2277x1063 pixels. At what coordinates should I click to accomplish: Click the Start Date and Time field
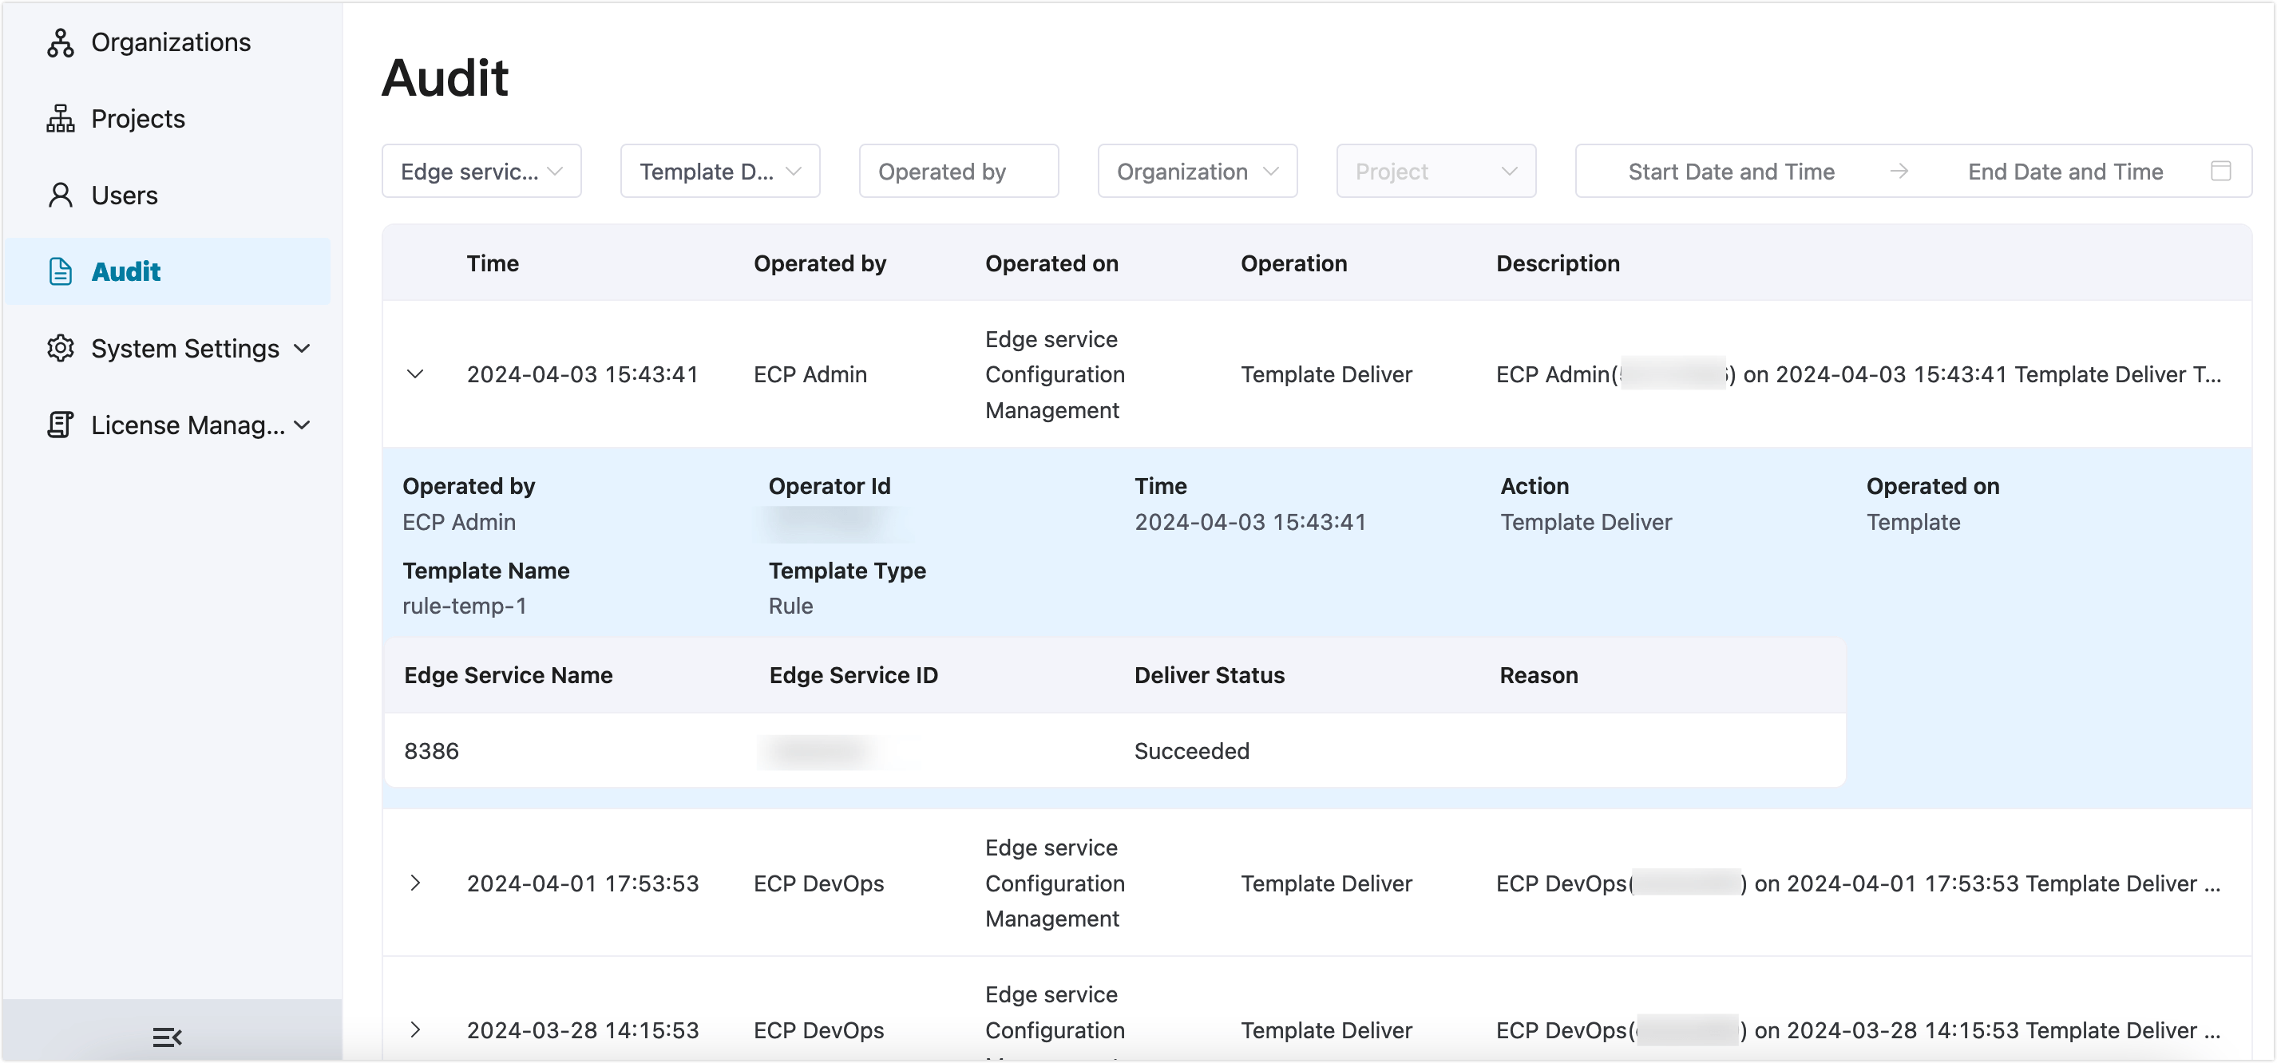[1731, 171]
